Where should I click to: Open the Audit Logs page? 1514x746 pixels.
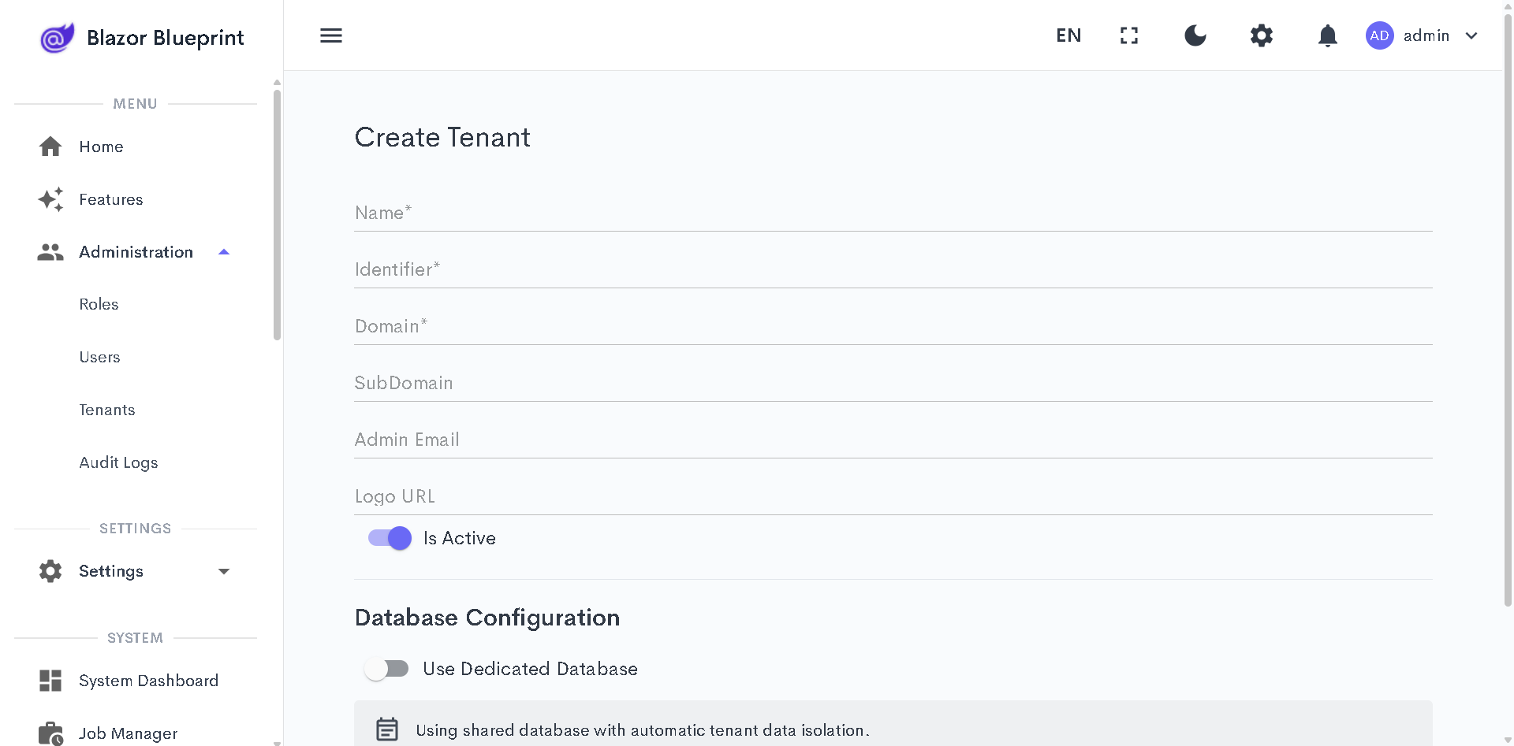tap(118, 462)
